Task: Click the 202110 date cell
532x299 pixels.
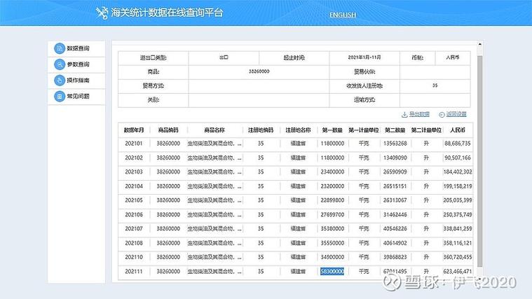Action: pyautogui.click(x=134, y=257)
